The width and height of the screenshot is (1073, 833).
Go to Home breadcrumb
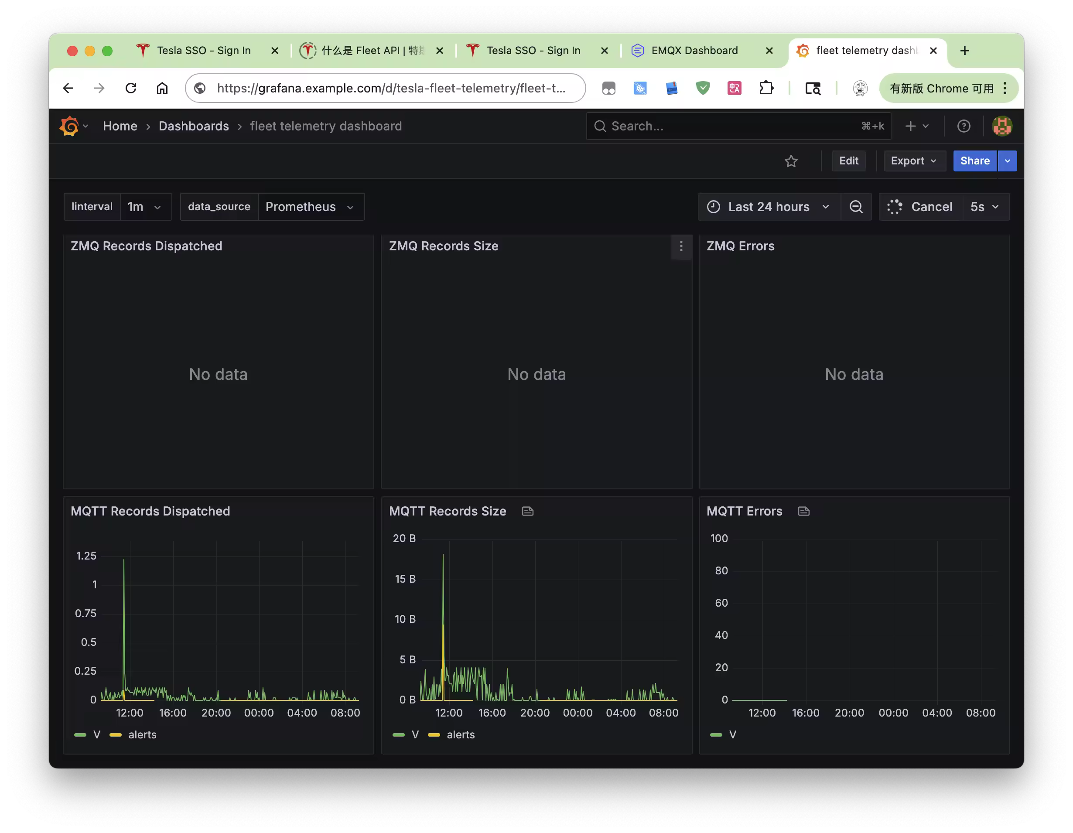pos(120,126)
